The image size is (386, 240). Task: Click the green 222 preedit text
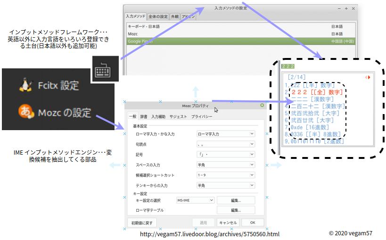pyautogui.click(x=288, y=66)
